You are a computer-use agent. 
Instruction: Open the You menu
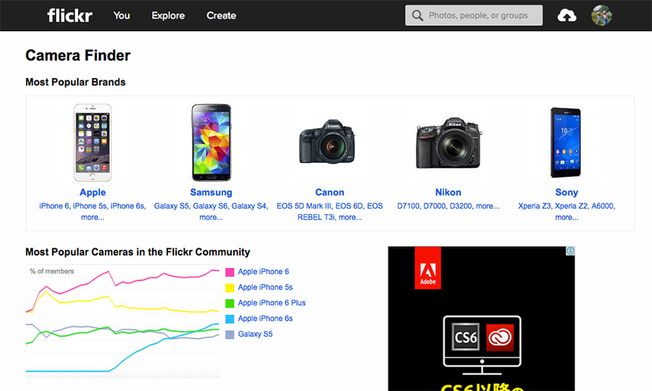click(122, 15)
